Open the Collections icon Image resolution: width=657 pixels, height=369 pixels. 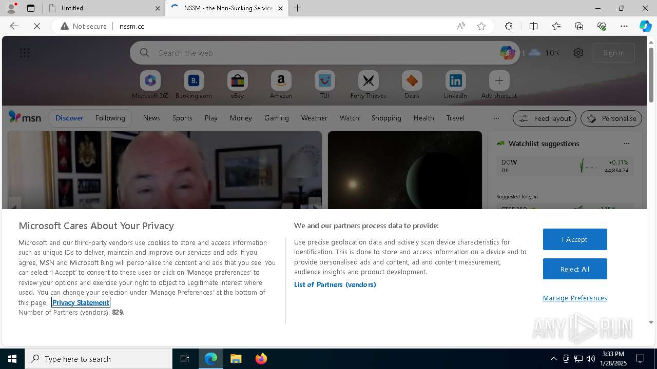tap(579, 26)
